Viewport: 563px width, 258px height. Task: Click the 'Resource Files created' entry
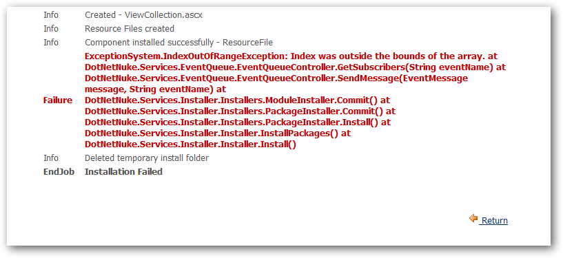click(x=130, y=29)
